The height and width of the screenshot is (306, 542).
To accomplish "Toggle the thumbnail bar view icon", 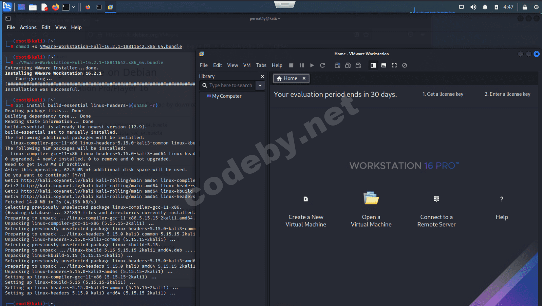I will tap(384, 65).
